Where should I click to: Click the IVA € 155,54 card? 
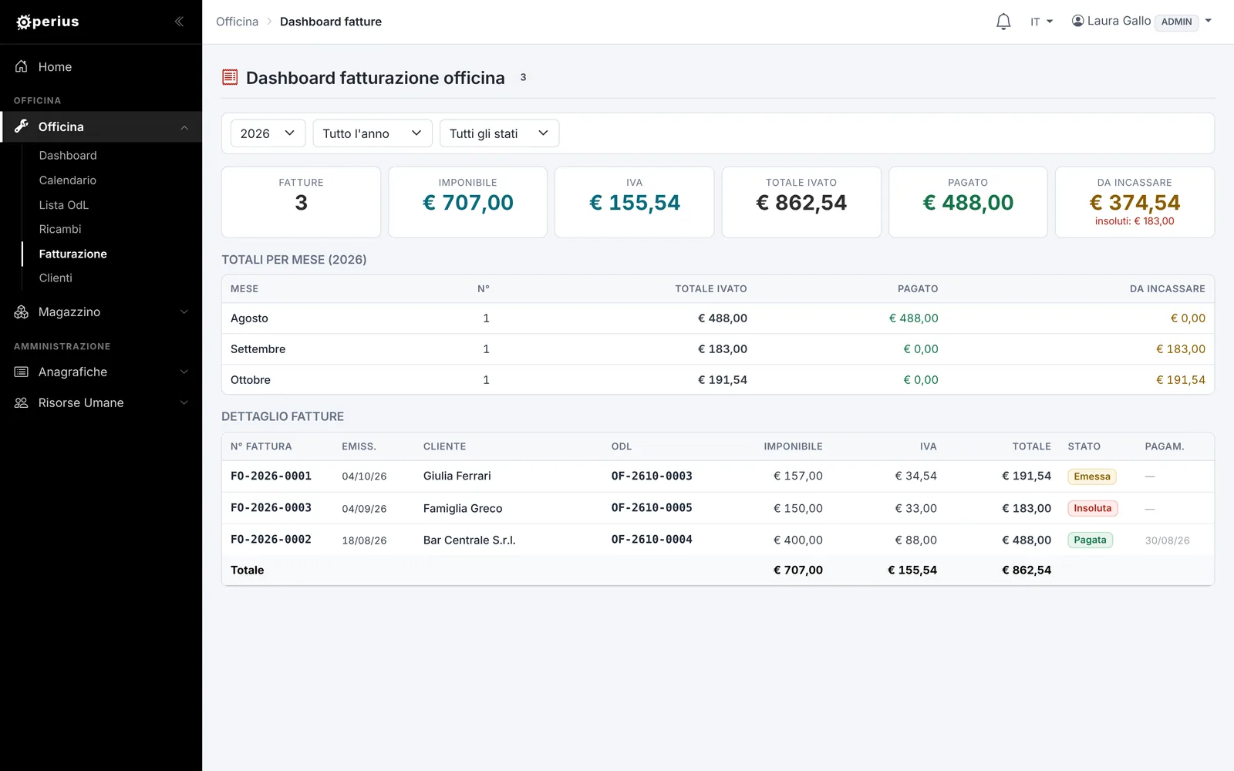pyautogui.click(x=635, y=202)
